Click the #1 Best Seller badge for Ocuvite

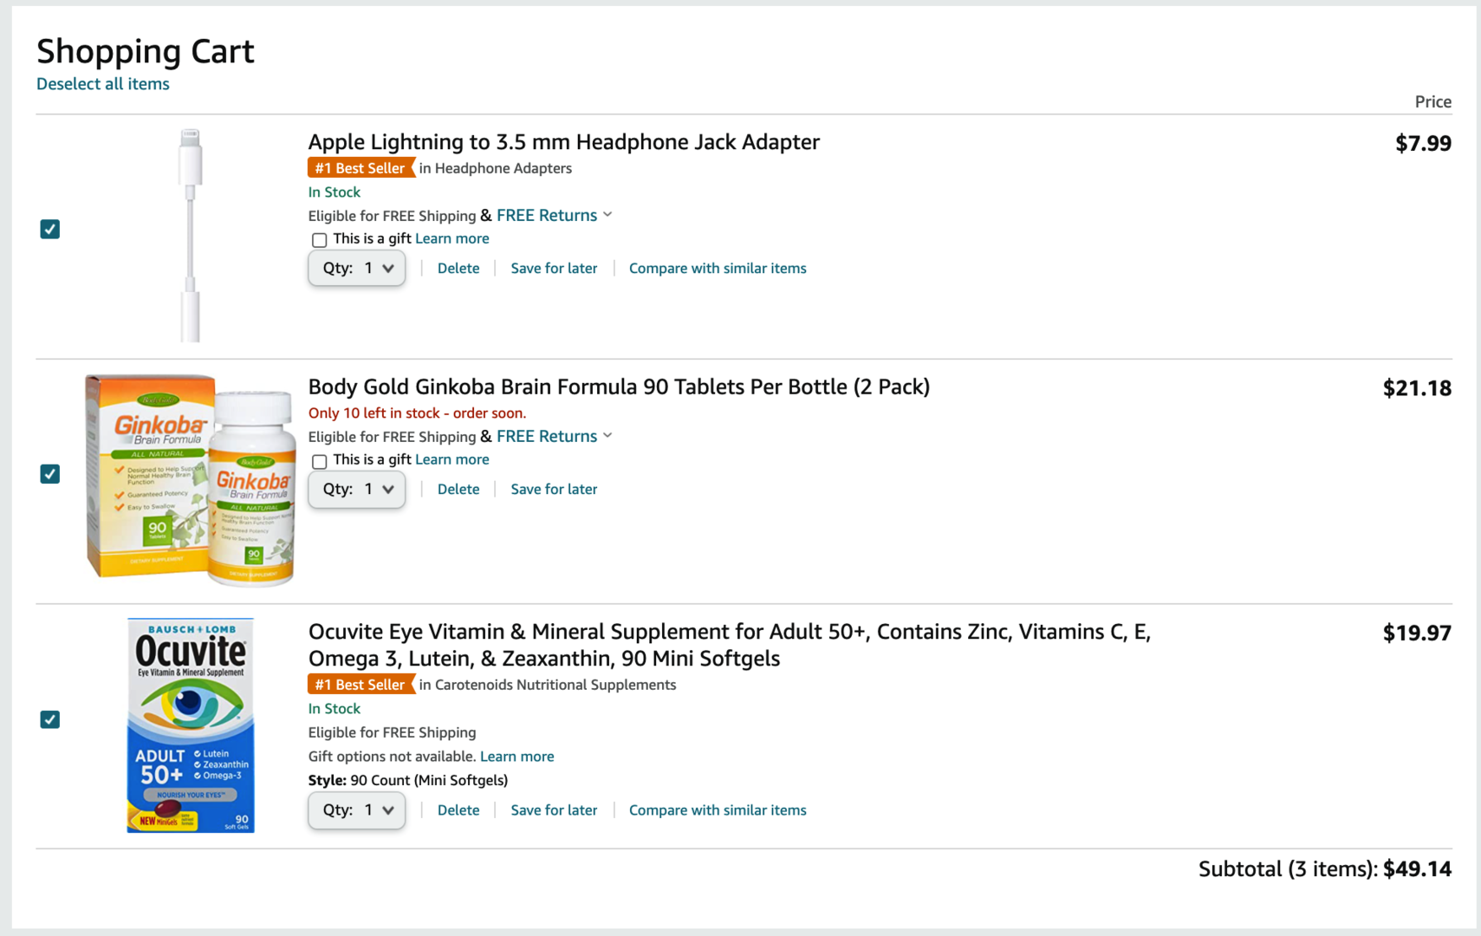pyautogui.click(x=361, y=685)
